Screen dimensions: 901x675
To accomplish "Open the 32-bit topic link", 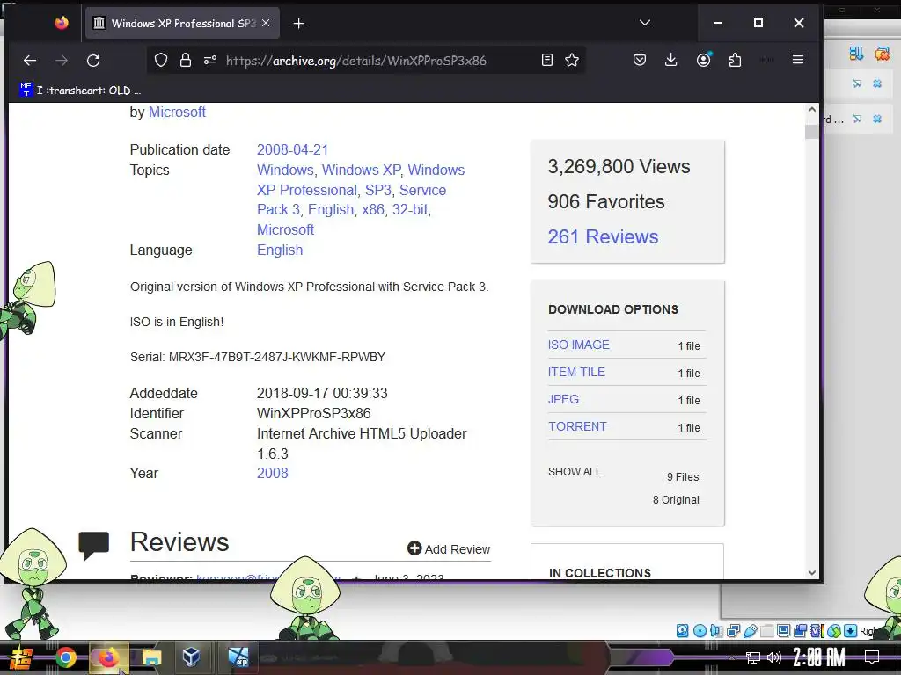I will pos(410,209).
